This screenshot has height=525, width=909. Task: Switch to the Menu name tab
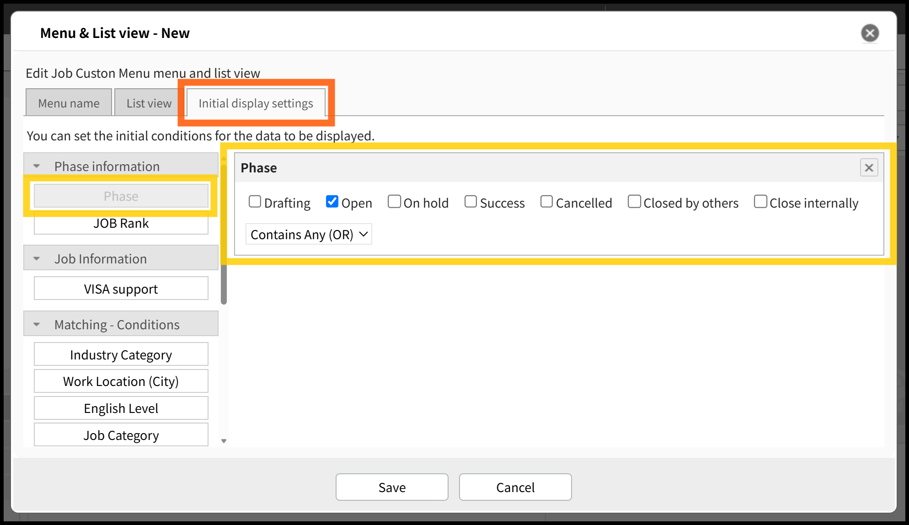click(69, 102)
